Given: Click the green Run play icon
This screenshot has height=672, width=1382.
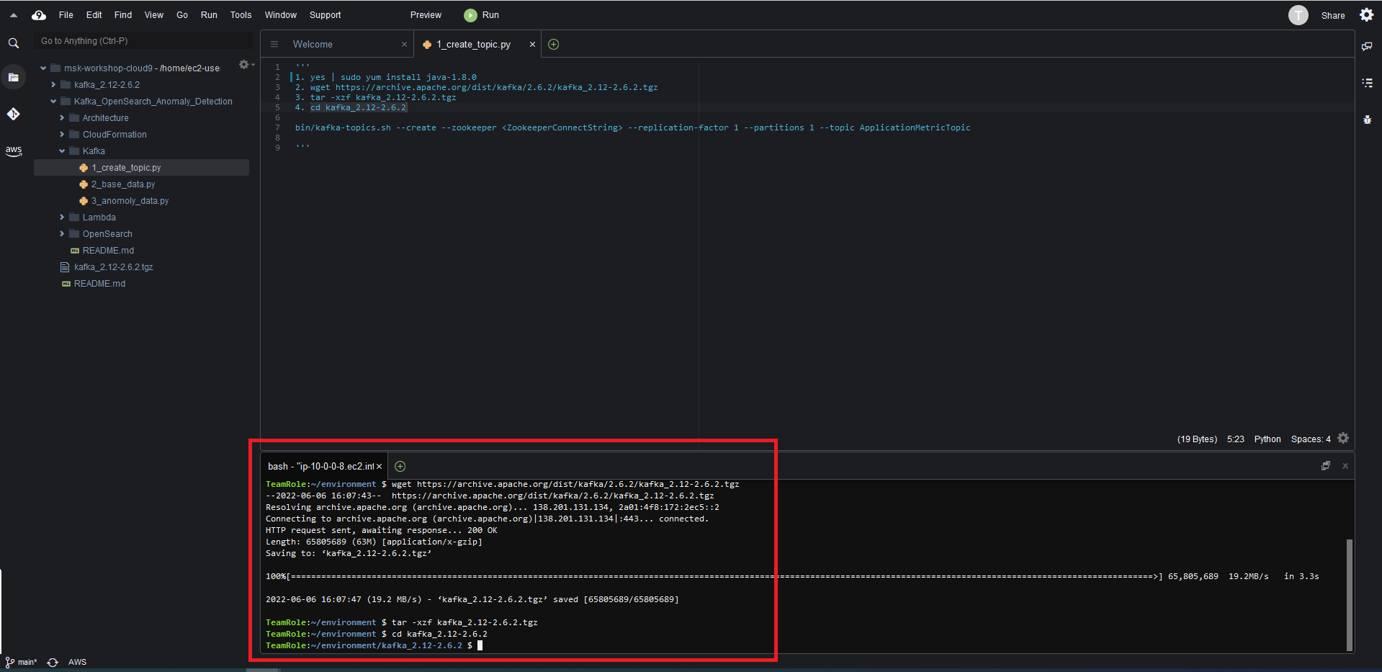Looking at the screenshot, I should pyautogui.click(x=470, y=15).
